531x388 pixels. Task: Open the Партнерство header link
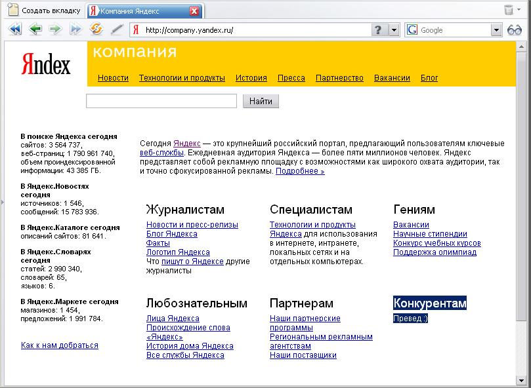tap(339, 78)
